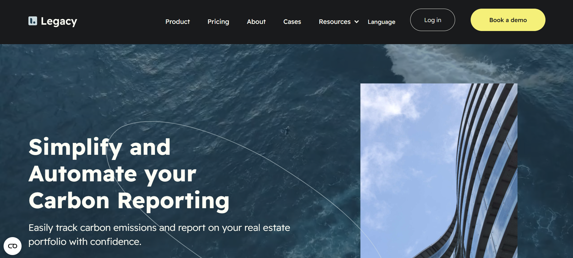Click the 'Automate your' headline line
Image resolution: width=573 pixels, height=258 pixels.
coord(113,174)
